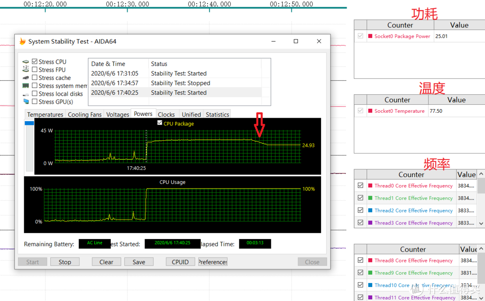485x301 pixels.
Task: Select the Powers tab
Action: coord(143,114)
